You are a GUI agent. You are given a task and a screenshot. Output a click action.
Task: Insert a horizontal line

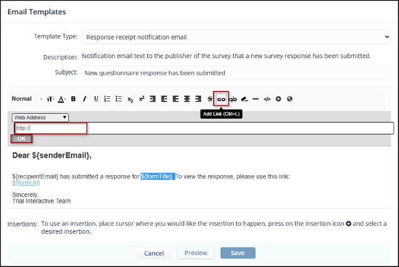click(256, 99)
